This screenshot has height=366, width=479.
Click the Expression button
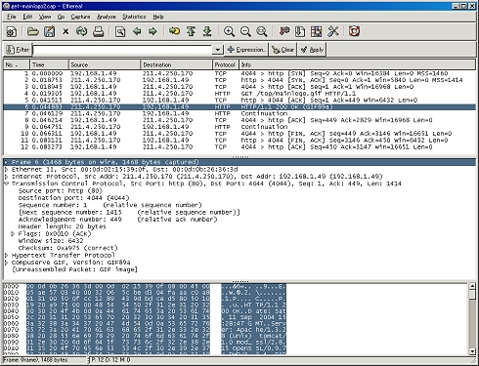[246, 50]
